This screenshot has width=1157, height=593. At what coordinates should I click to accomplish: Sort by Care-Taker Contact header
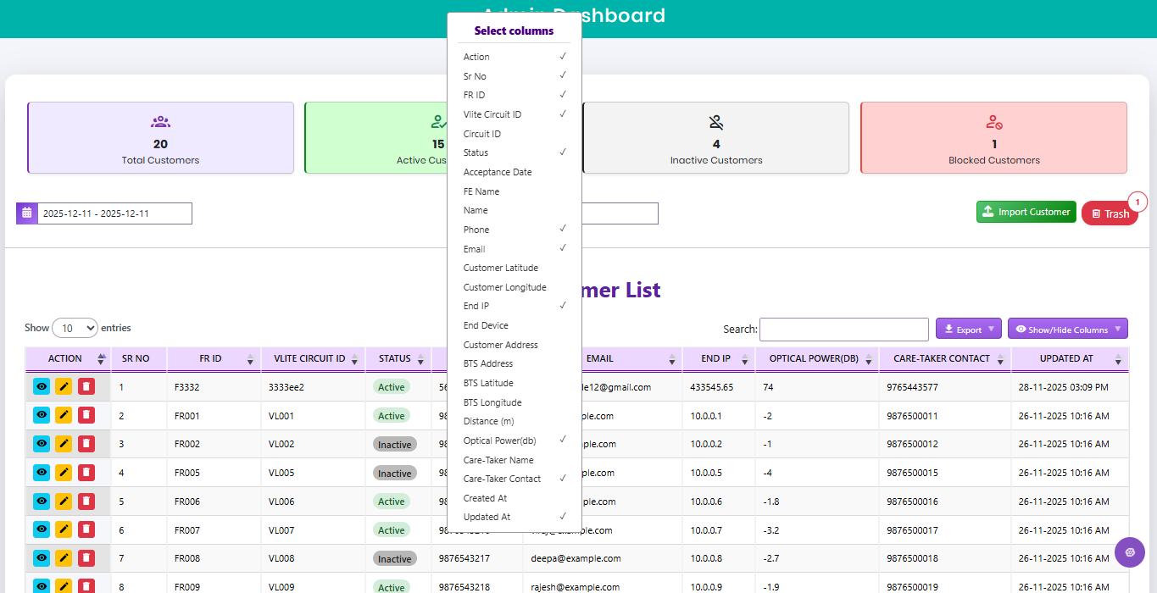click(x=945, y=358)
